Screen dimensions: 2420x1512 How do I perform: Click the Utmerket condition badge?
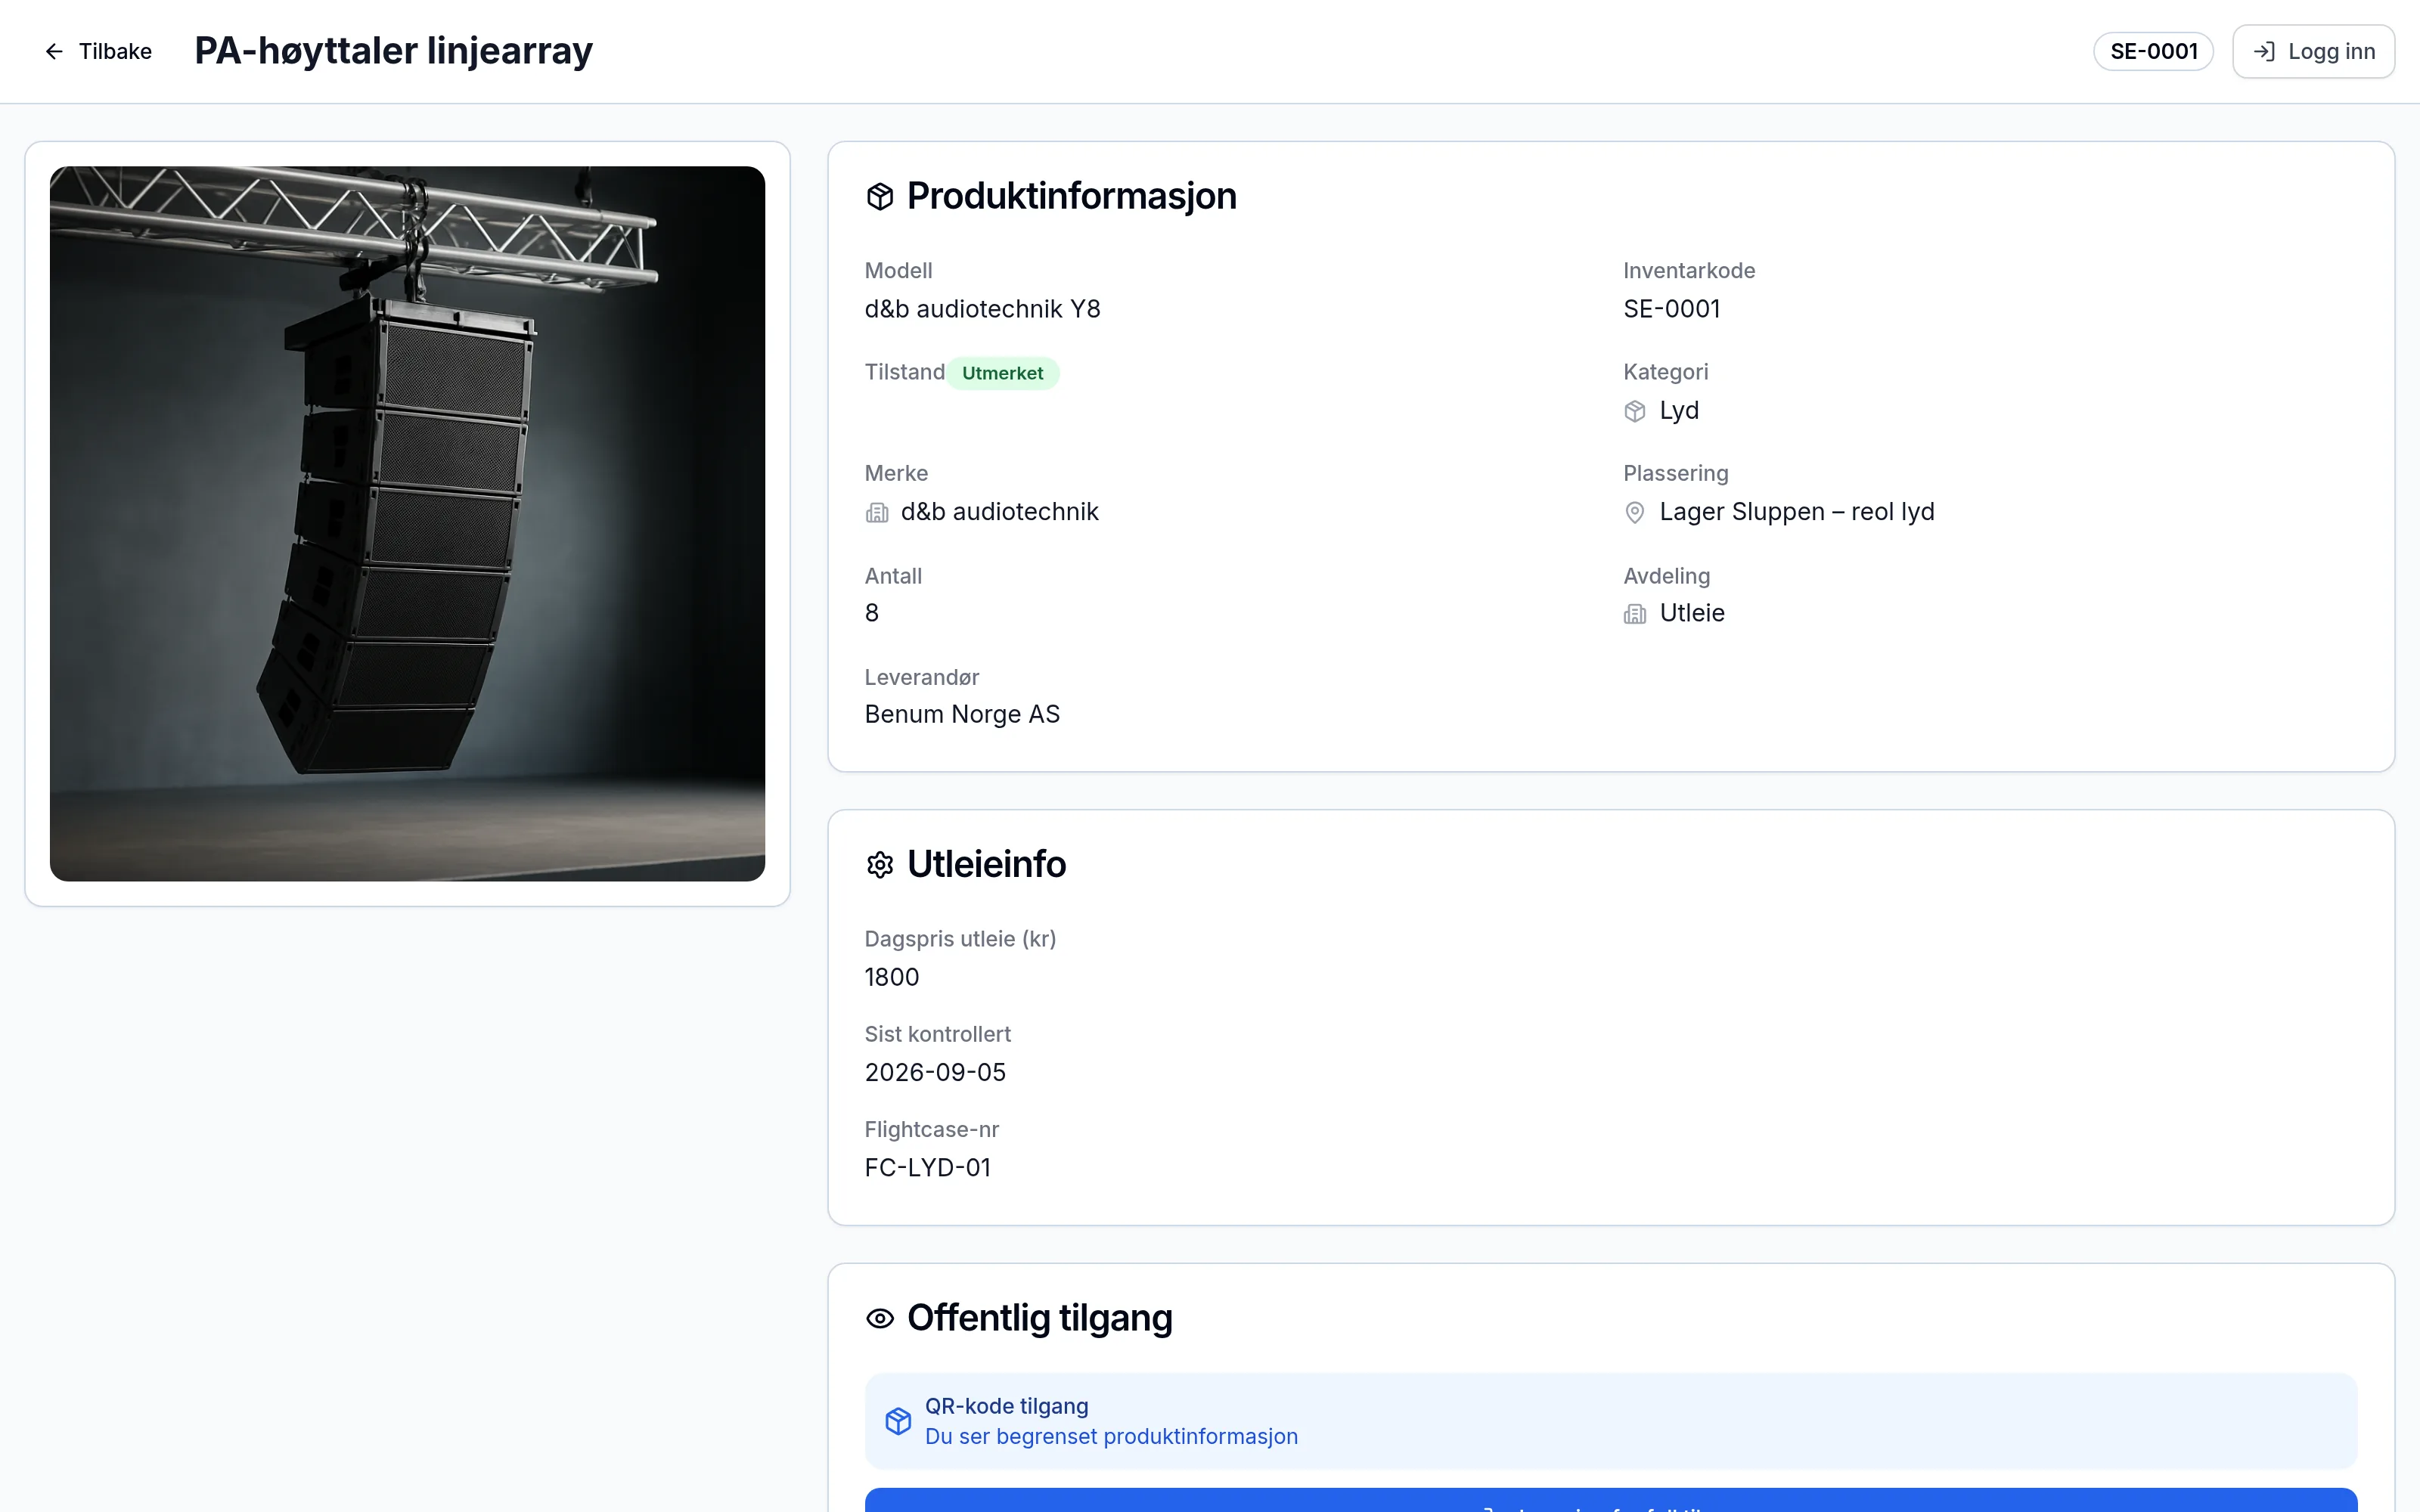tap(1002, 373)
